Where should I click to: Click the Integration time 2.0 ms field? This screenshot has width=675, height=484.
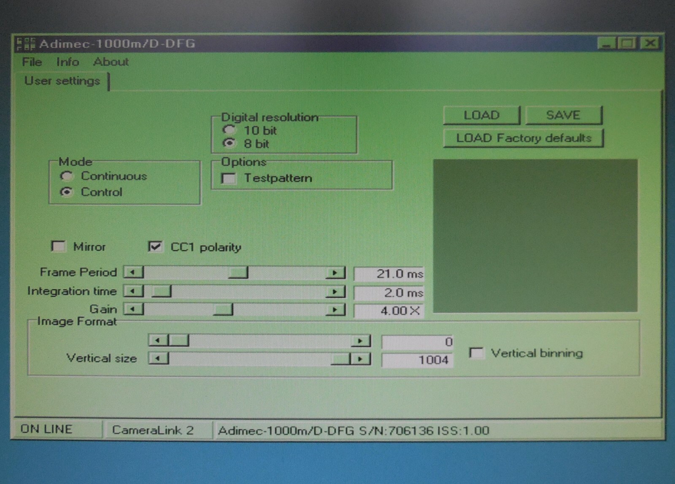(389, 292)
